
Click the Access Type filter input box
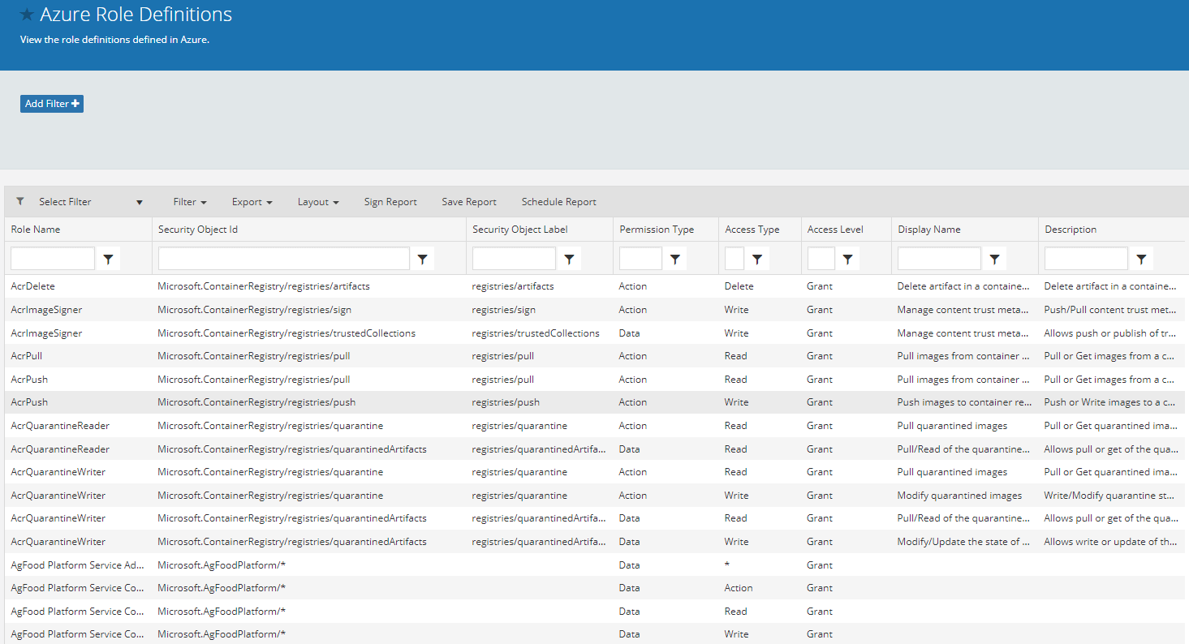coord(735,259)
